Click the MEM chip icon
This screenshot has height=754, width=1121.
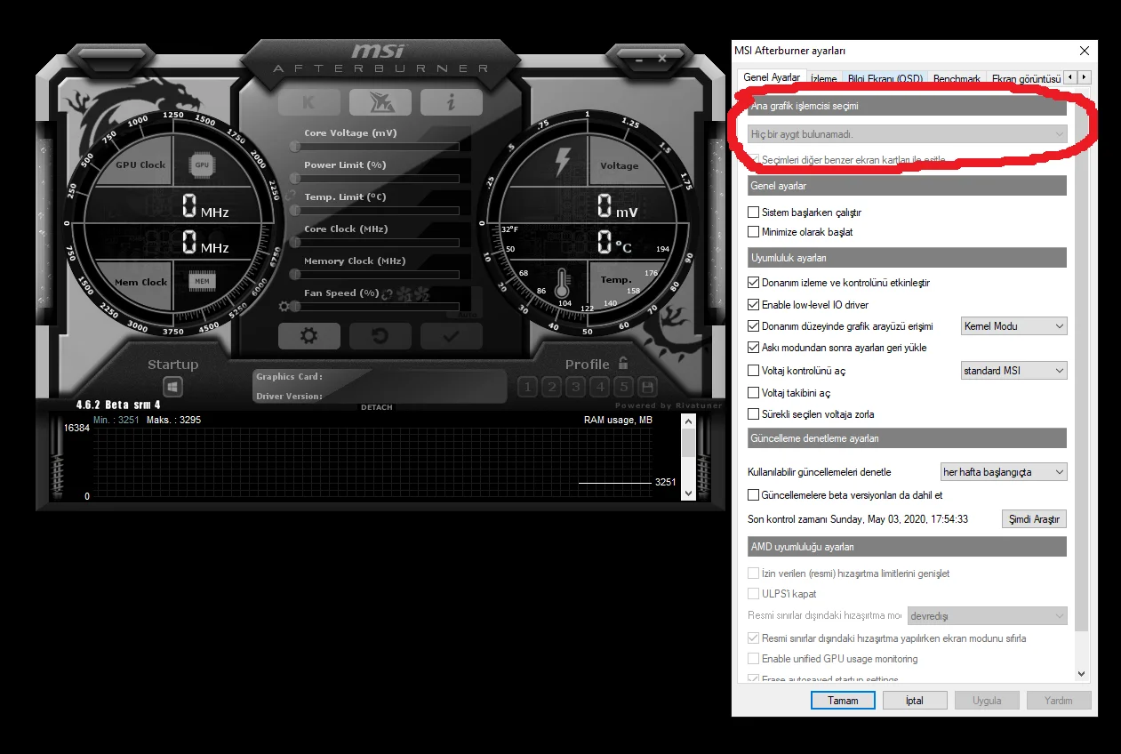(202, 282)
